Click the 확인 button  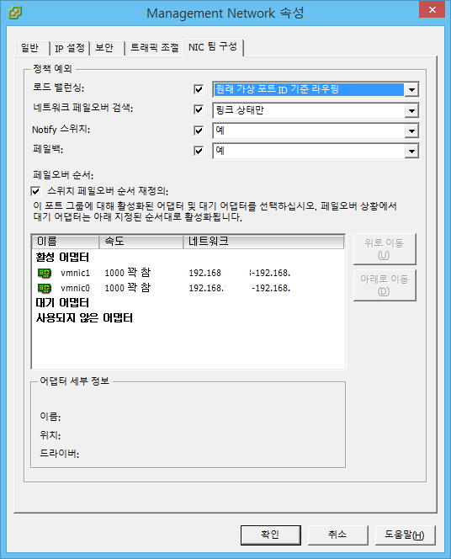click(x=270, y=535)
